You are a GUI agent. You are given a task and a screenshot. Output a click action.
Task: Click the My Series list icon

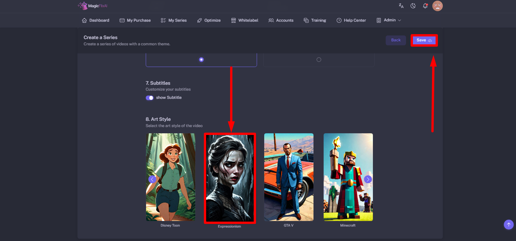[163, 20]
